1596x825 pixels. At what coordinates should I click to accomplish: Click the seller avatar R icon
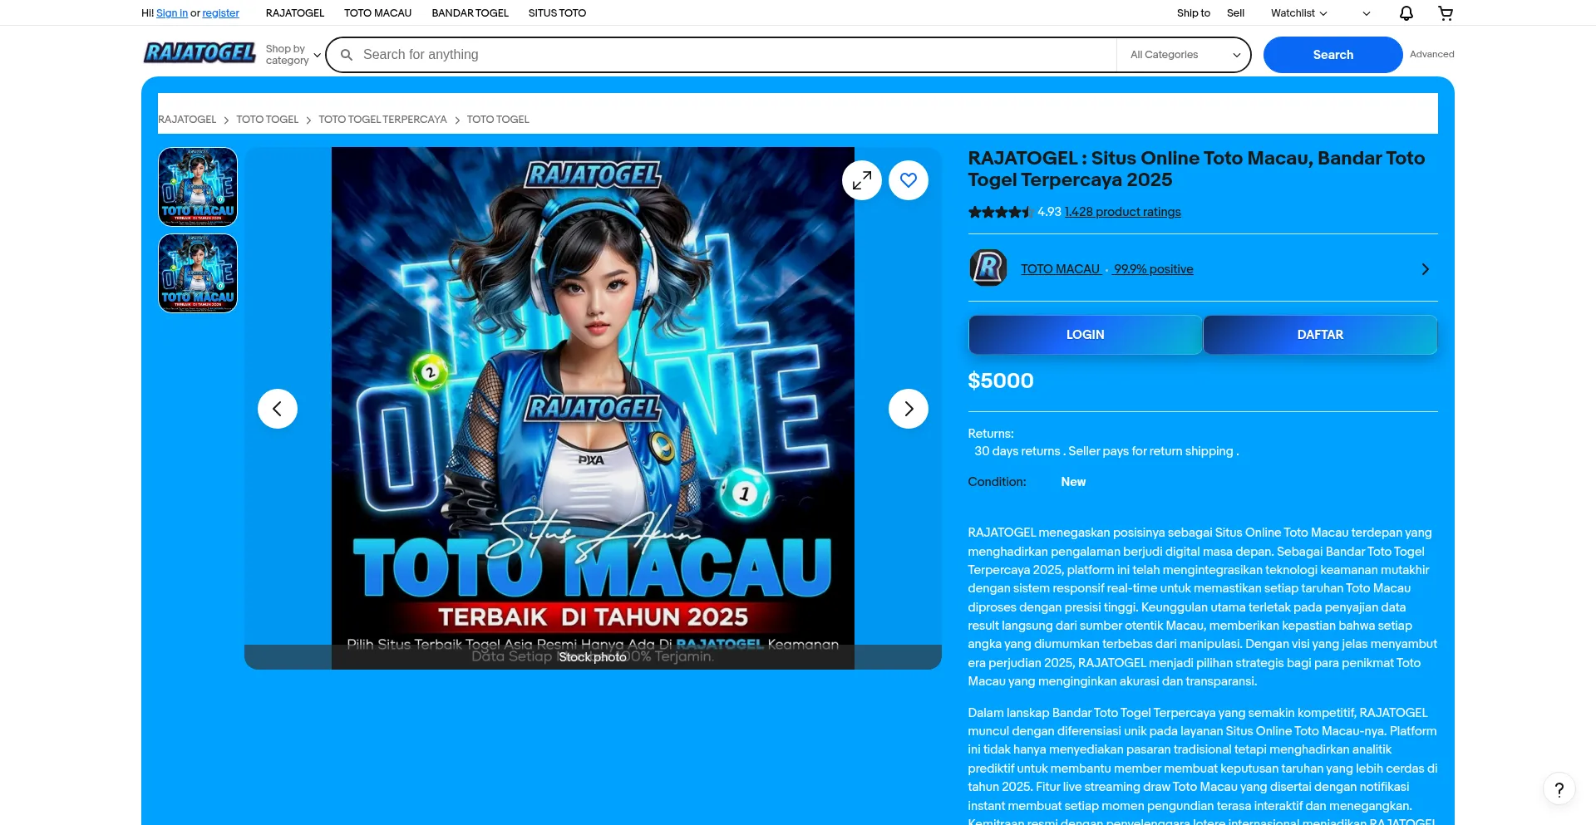988,268
